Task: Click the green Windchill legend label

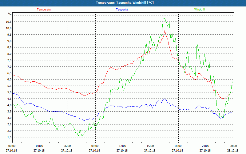Action: click(x=200, y=10)
